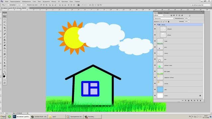Hide the house outline layer

tap(155, 59)
